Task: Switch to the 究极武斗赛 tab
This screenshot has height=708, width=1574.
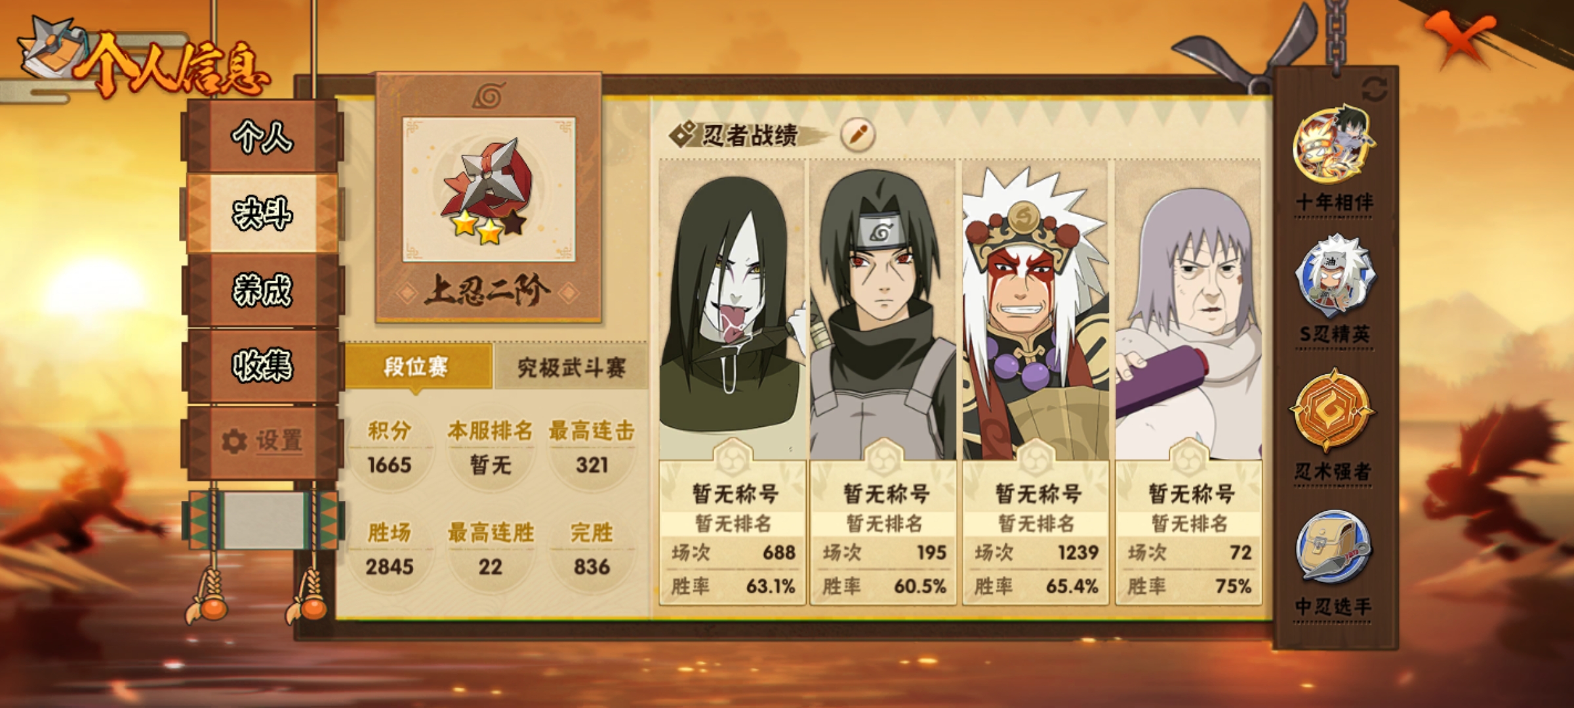Action: (571, 367)
